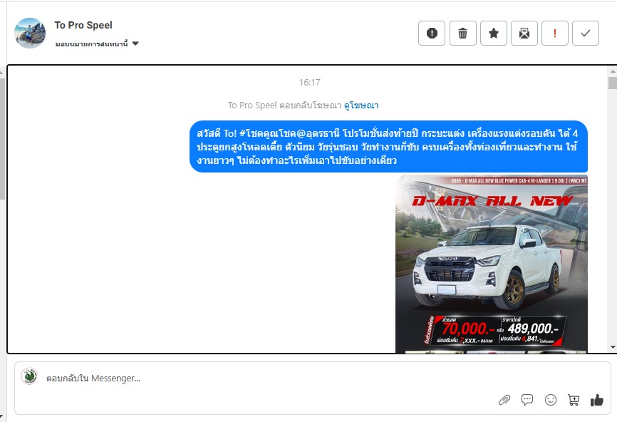Click conversation scrollbar down arrow
This screenshot has width=617, height=422.
click(x=613, y=347)
